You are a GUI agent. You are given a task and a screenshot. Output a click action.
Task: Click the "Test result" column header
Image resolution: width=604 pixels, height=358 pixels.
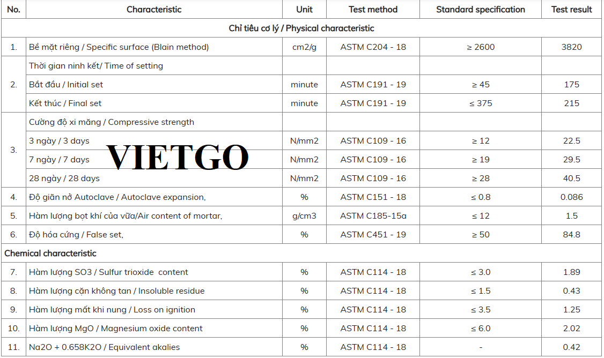click(571, 10)
